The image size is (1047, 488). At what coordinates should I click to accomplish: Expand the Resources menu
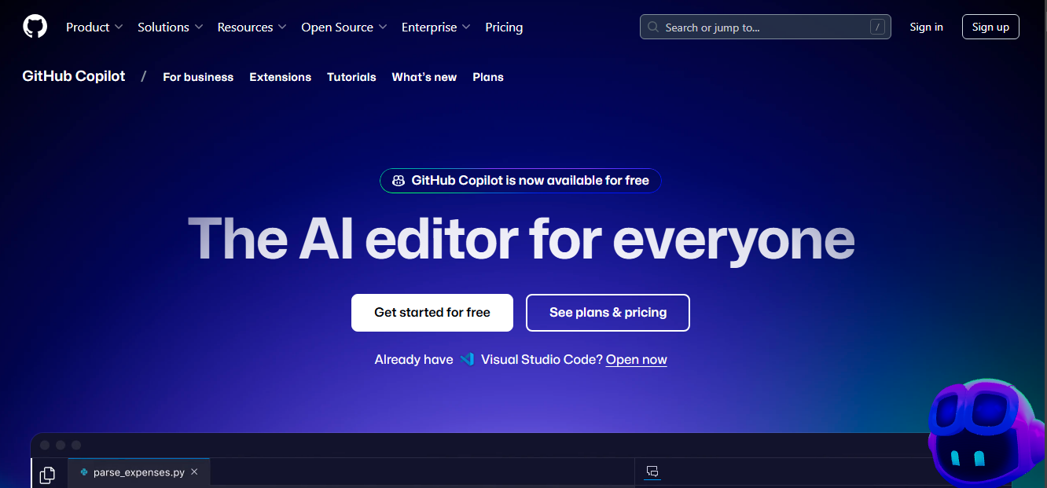[252, 27]
